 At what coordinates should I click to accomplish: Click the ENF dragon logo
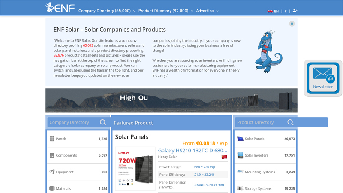tap(60, 7)
